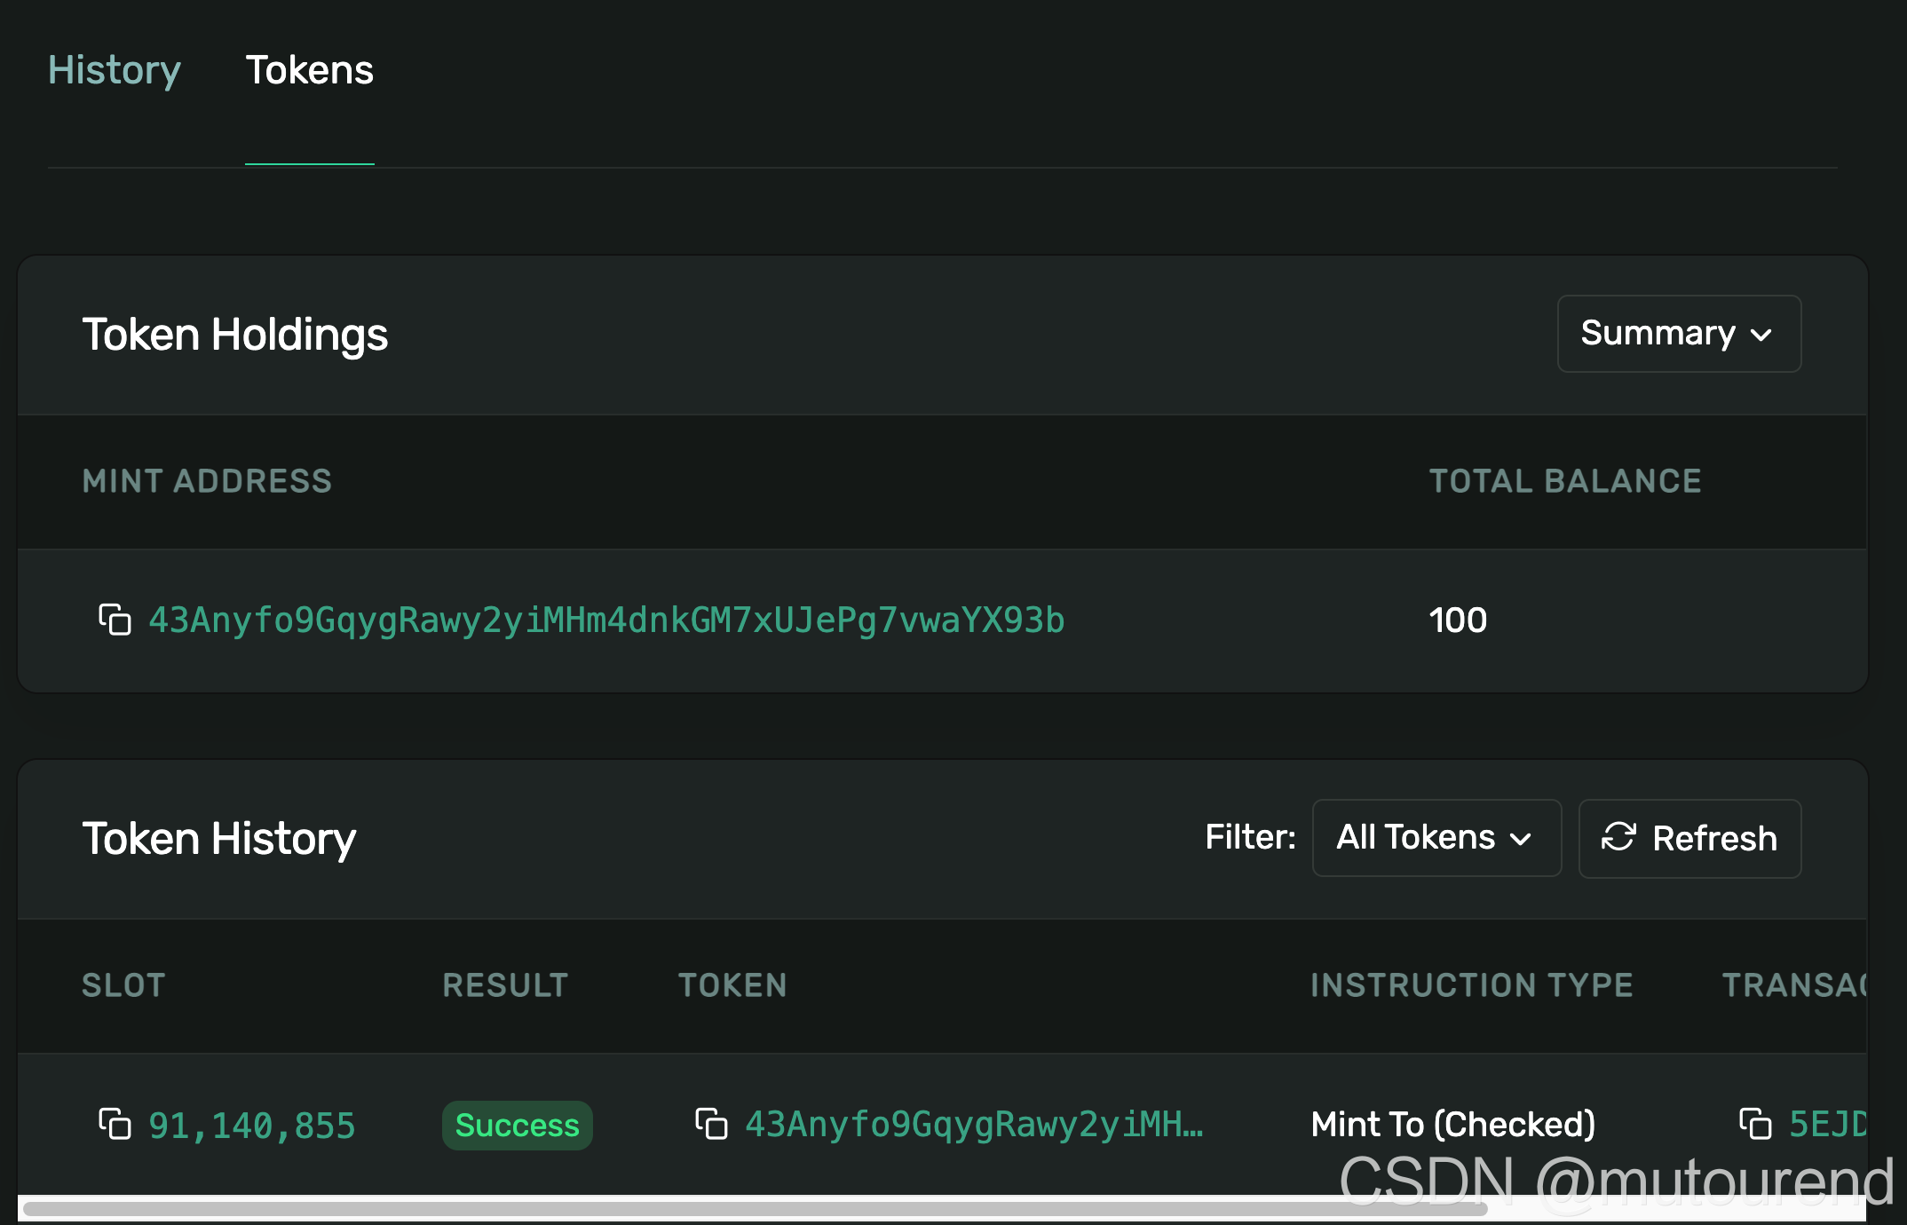Switch to the History tab
The width and height of the screenshot is (1907, 1225).
[115, 70]
